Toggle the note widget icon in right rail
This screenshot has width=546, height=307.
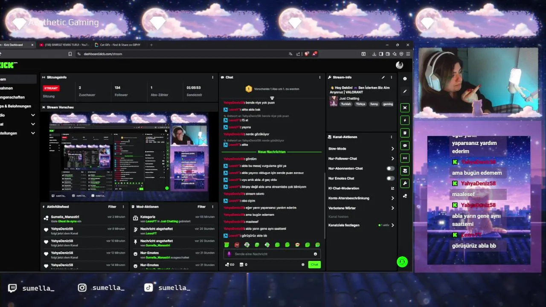[405, 133]
